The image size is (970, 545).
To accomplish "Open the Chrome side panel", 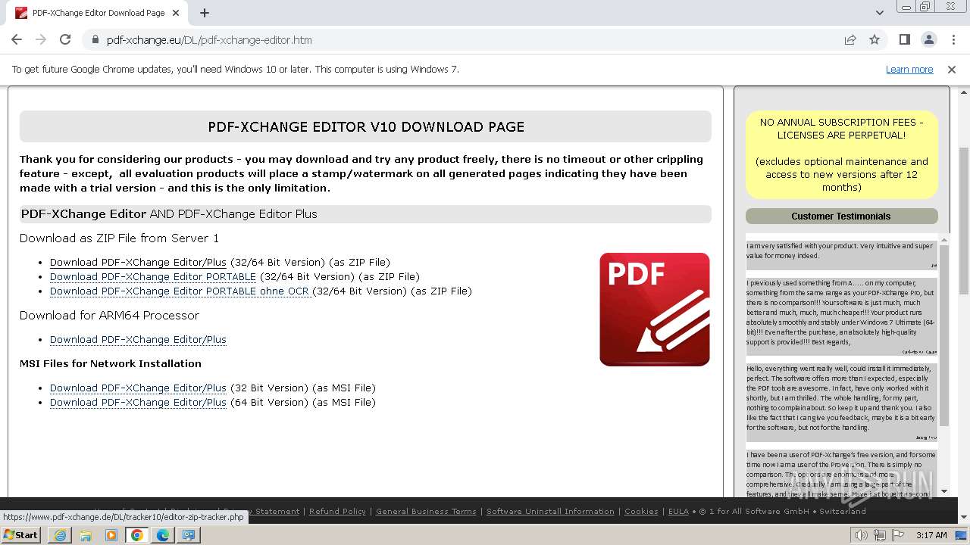I will tap(904, 39).
